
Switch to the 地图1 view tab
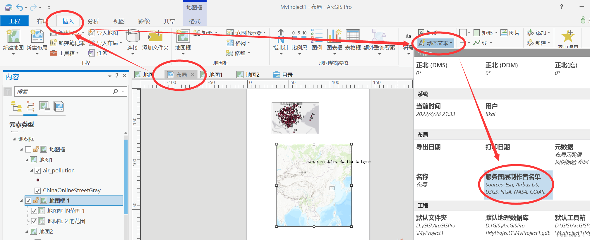tap(212, 75)
